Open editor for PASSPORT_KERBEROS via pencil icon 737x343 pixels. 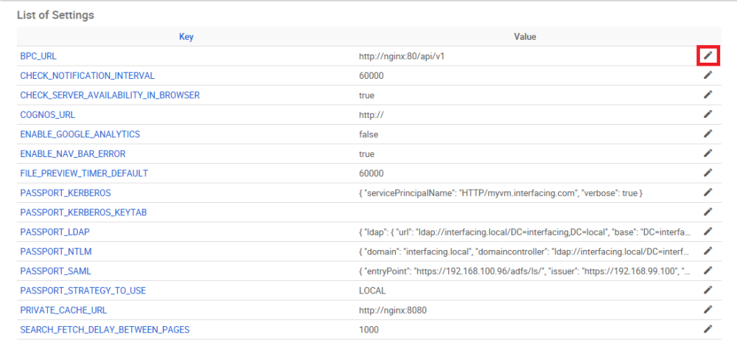coord(708,193)
